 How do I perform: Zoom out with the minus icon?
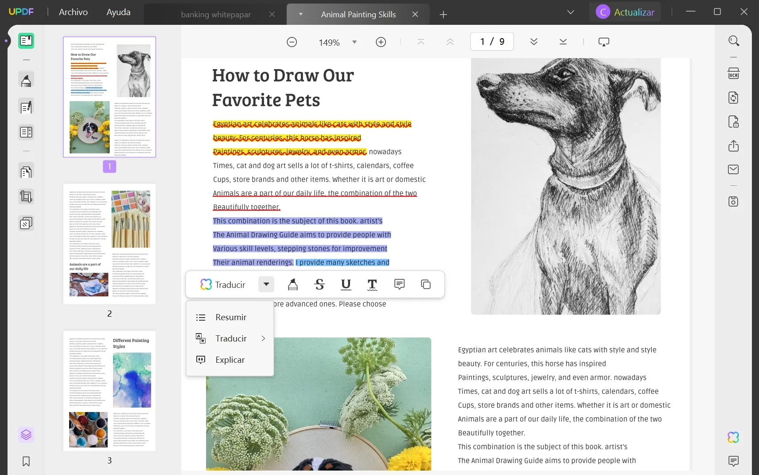(x=292, y=42)
